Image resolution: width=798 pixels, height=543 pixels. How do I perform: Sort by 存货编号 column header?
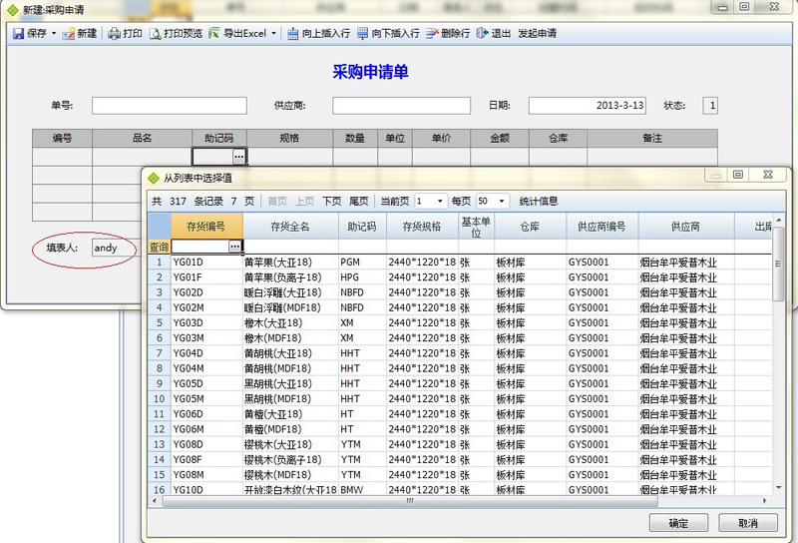click(206, 227)
